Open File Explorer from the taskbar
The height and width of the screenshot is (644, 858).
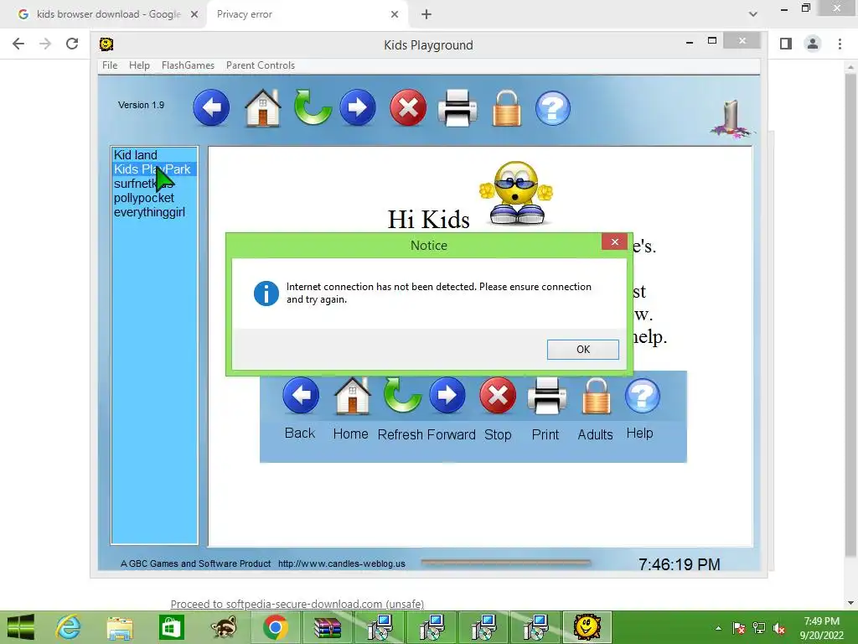pyautogui.click(x=120, y=627)
